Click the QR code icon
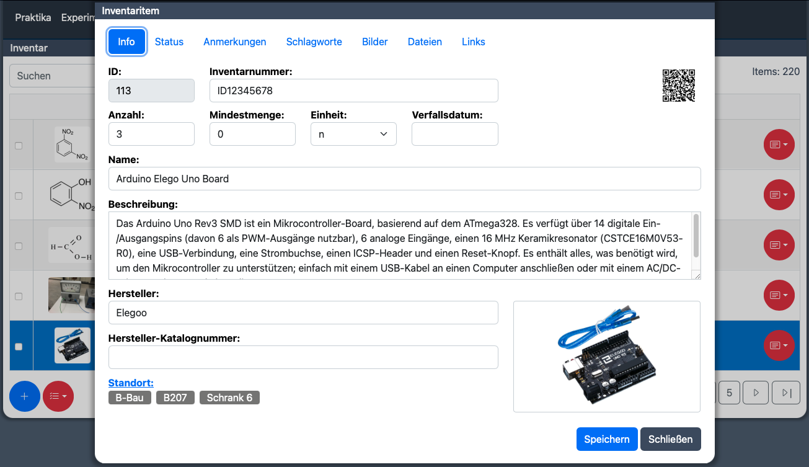Viewport: 809px width, 467px height. click(x=679, y=85)
